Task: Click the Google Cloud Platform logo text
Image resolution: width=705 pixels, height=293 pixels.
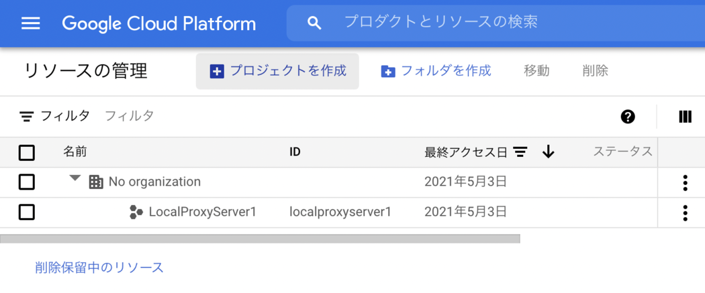Action: tap(158, 23)
